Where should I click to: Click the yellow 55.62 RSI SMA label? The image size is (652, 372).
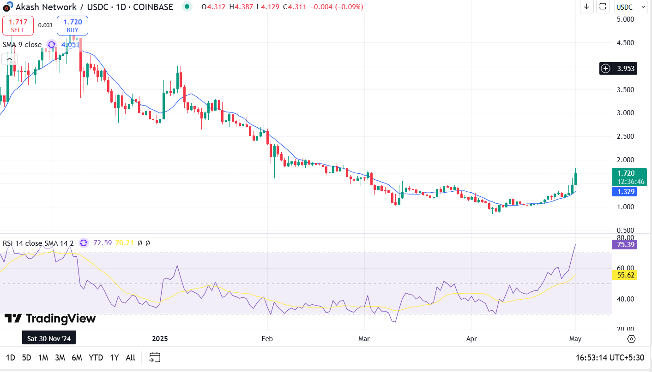[624, 275]
